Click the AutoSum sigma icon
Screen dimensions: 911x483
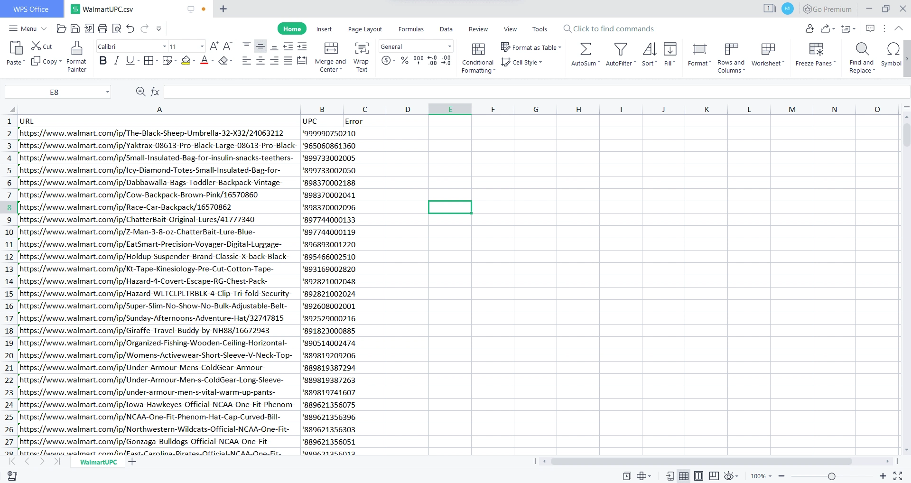586,49
